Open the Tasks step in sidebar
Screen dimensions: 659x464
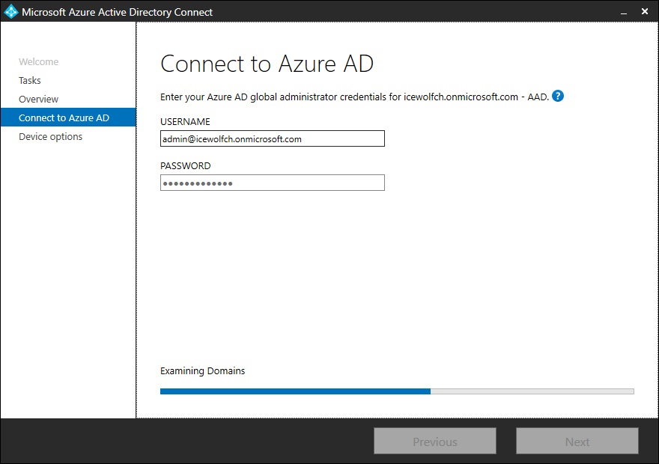click(x=30, y=80)
